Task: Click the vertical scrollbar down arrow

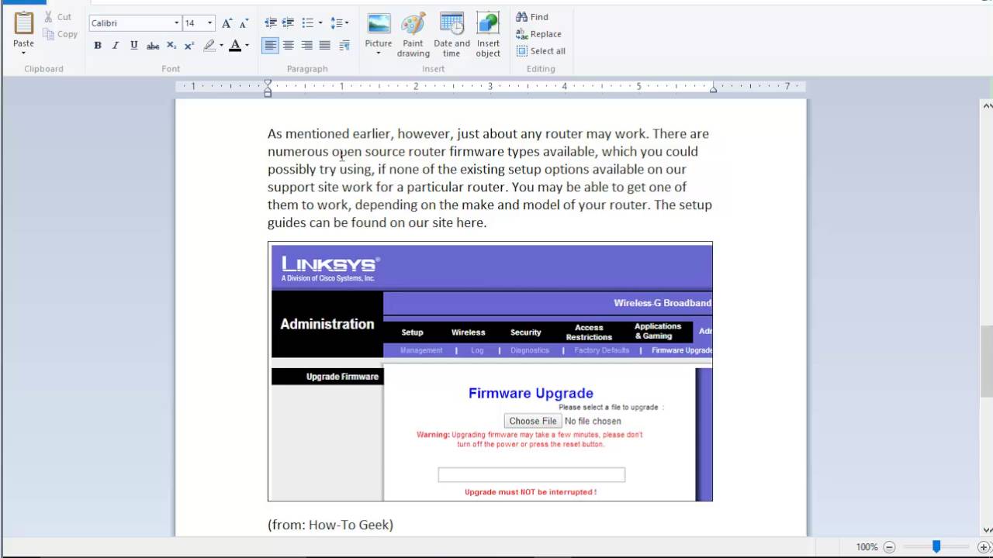Action: tap(987, 530)
